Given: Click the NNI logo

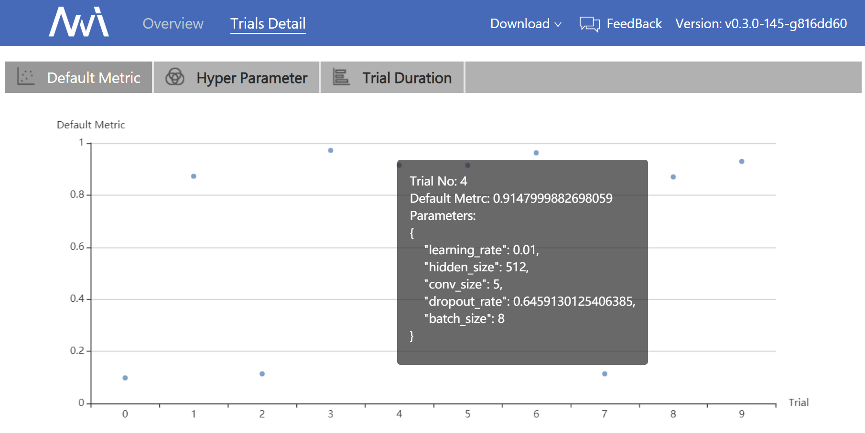Looking at the screenshot, I should click(78, 22).
